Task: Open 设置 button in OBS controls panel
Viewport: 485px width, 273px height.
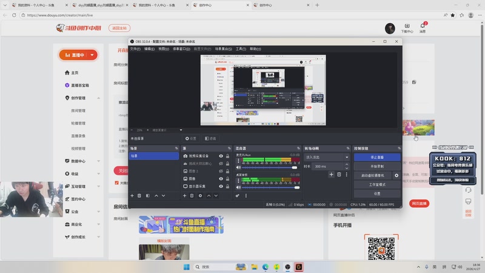Action: click(x=377, y=194)
